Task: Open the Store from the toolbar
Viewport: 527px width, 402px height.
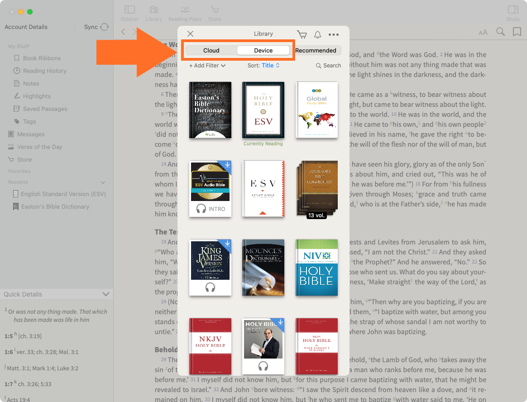Action: coord(215,14)
